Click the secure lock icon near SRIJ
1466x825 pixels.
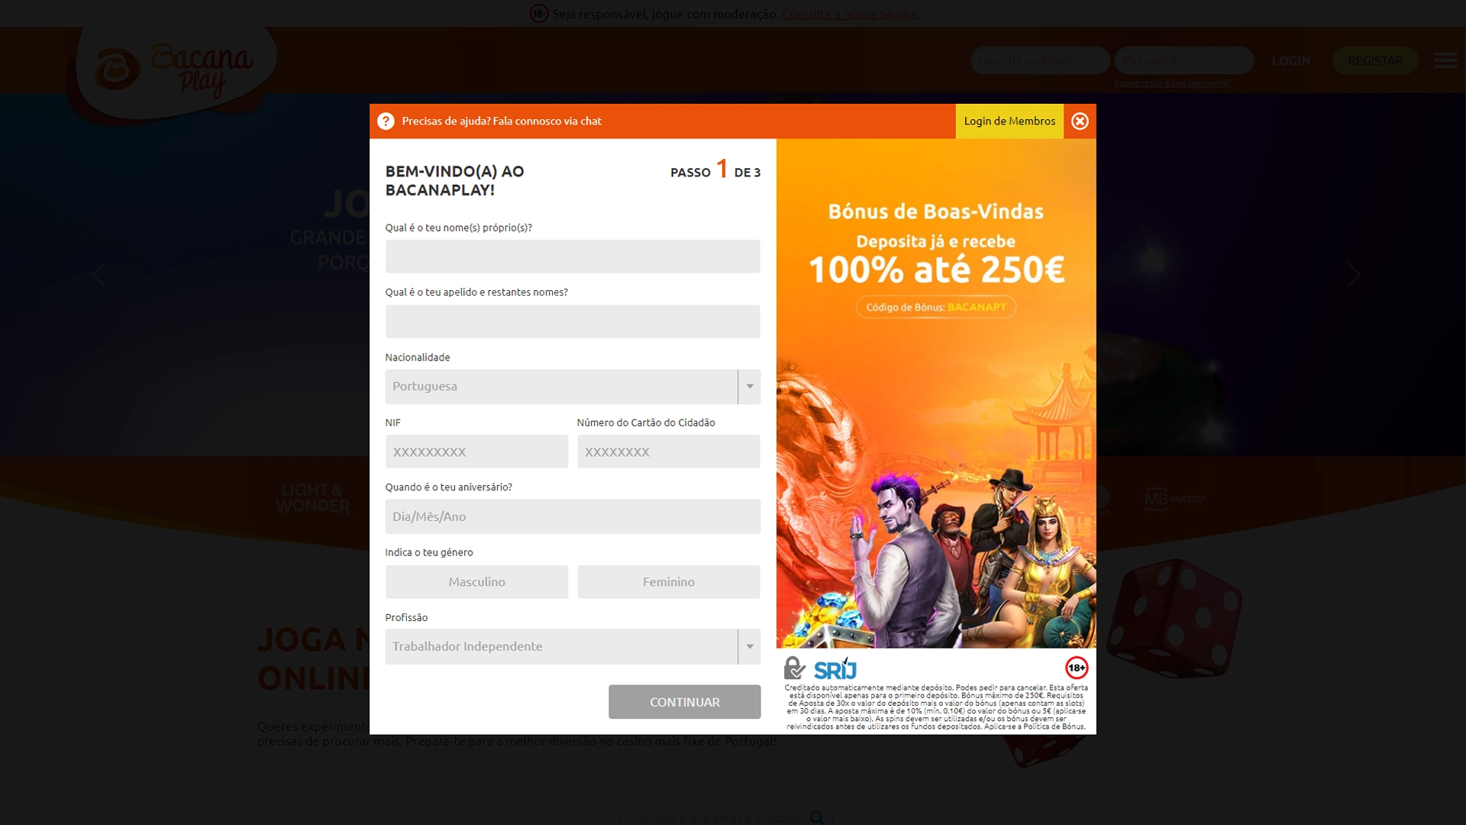[795, 668]
